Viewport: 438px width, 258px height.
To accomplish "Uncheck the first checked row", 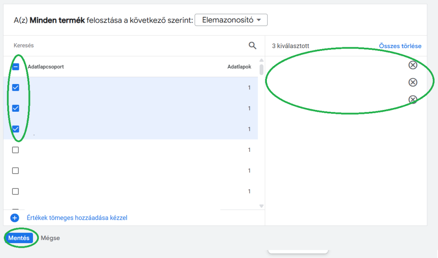I will (15, 87).
